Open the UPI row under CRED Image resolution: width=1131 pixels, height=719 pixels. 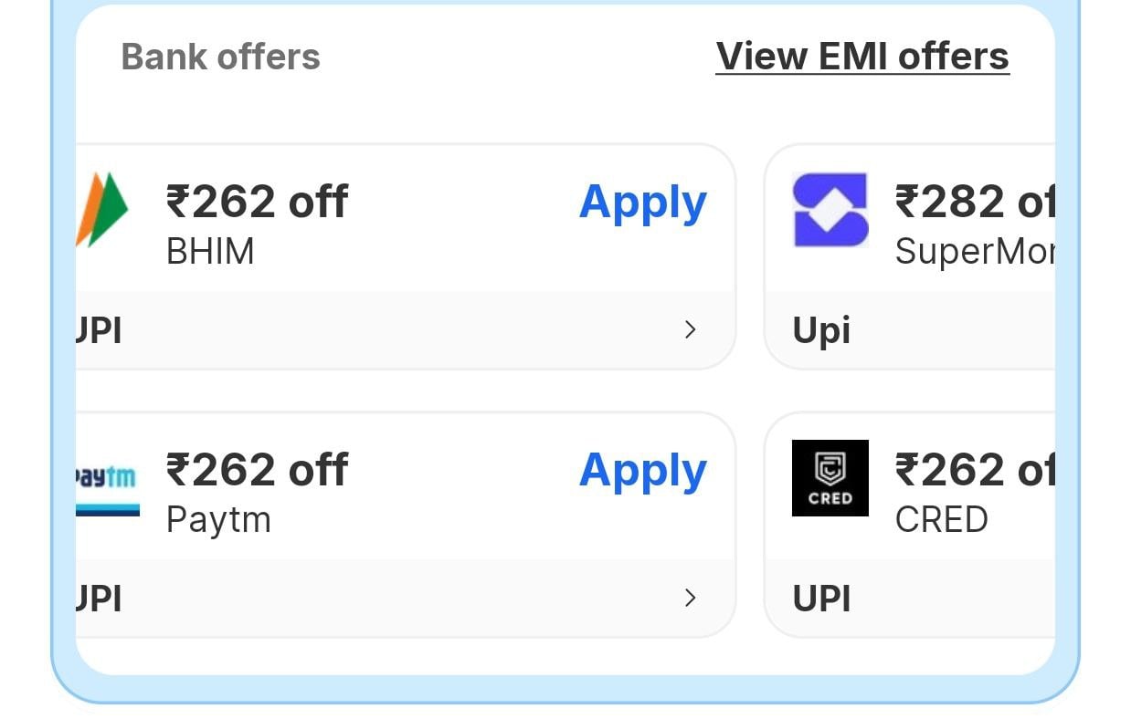click(909, 599)
